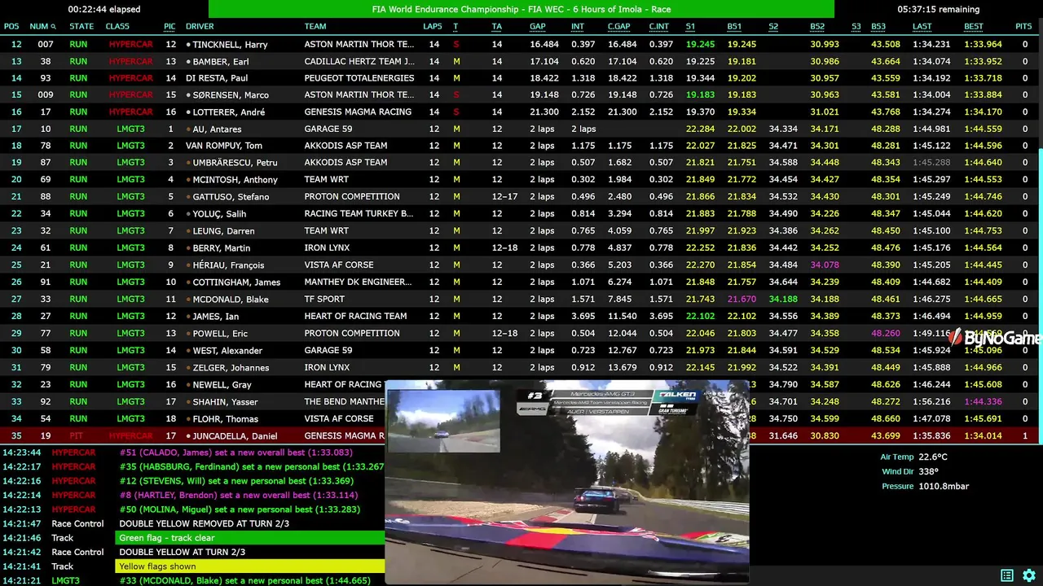Click the TA column header

[x=496, y=26]
